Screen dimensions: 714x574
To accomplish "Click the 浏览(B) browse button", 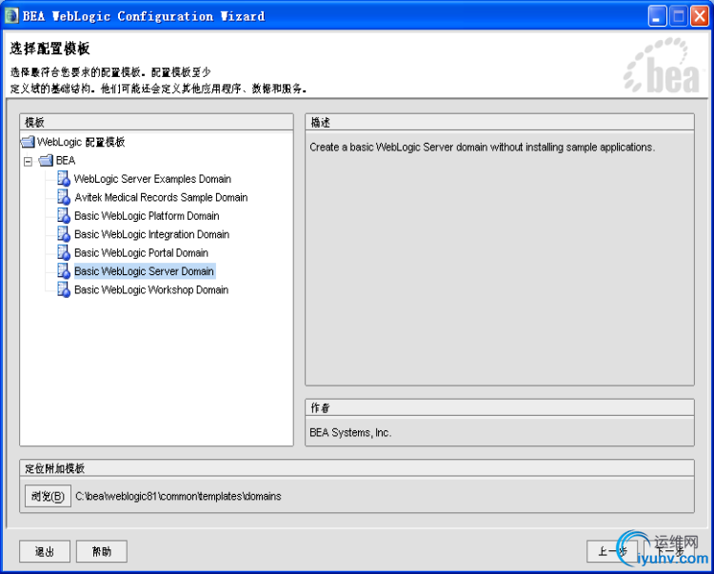I will pos(48,496).
